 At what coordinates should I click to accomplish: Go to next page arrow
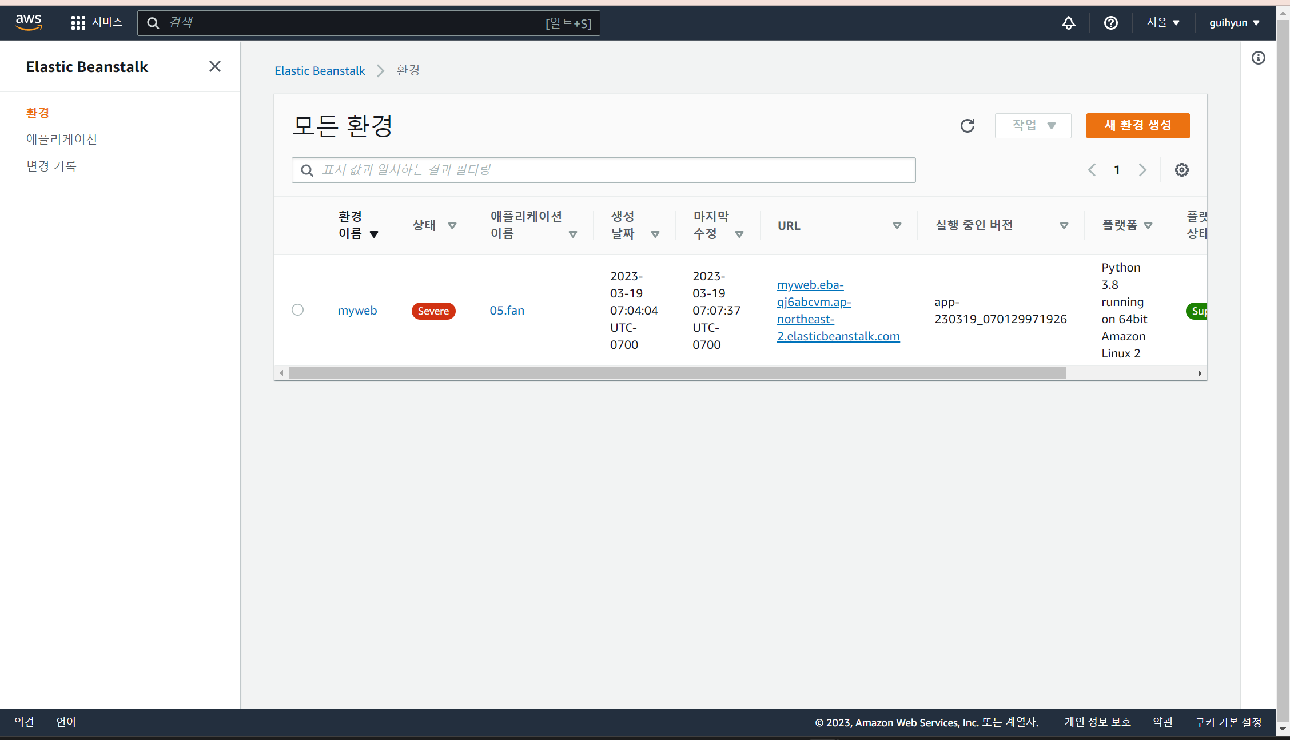[x=1142, y=170]
